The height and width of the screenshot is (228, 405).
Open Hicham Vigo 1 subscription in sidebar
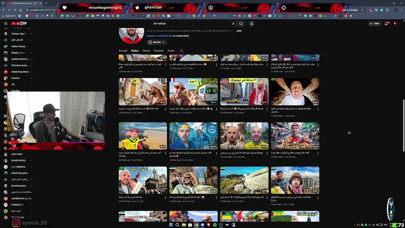(18, 34)
